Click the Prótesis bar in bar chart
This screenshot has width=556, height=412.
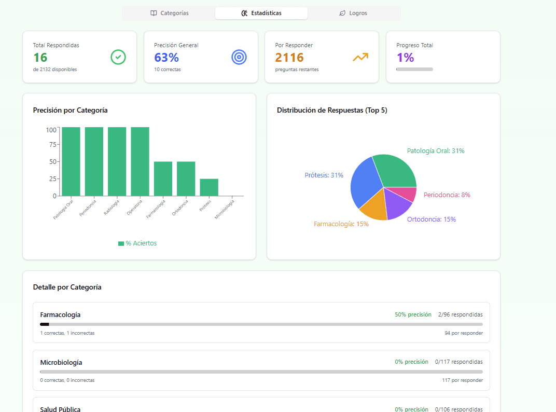click(209, 187)
